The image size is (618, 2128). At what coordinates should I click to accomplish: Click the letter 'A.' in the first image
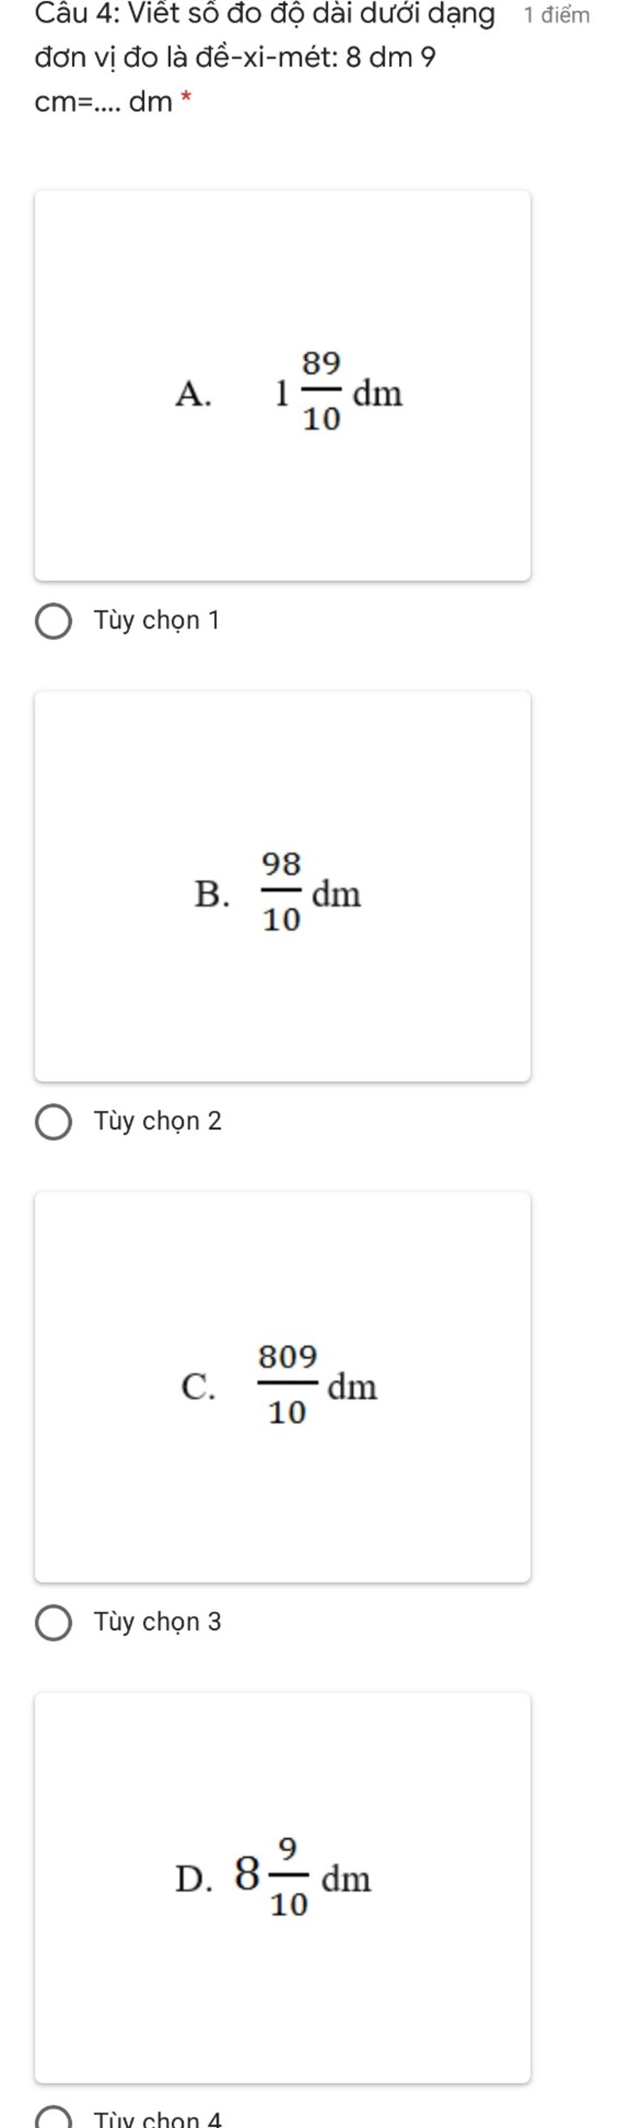(193, 393)
